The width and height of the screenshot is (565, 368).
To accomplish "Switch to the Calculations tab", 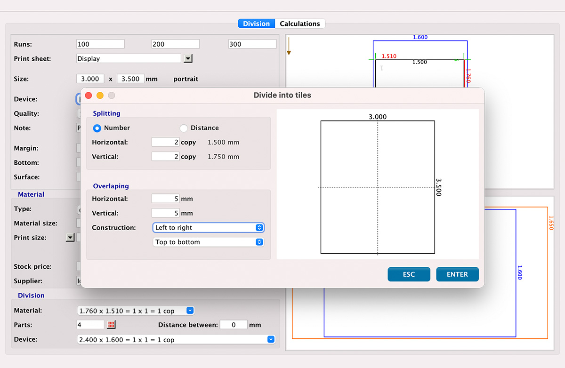I will pyautogui.click(x=300, y=23).
